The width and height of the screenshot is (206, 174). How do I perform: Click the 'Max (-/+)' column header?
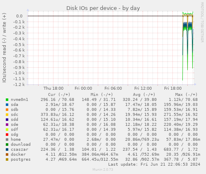187,95
